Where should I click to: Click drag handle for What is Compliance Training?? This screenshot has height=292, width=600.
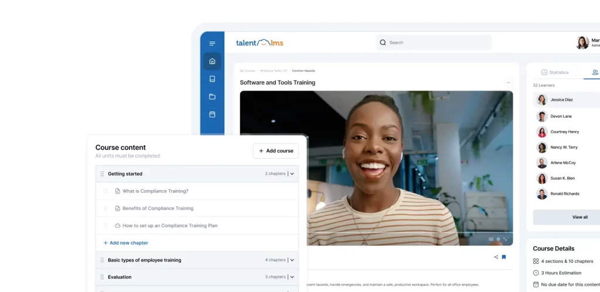105,191
